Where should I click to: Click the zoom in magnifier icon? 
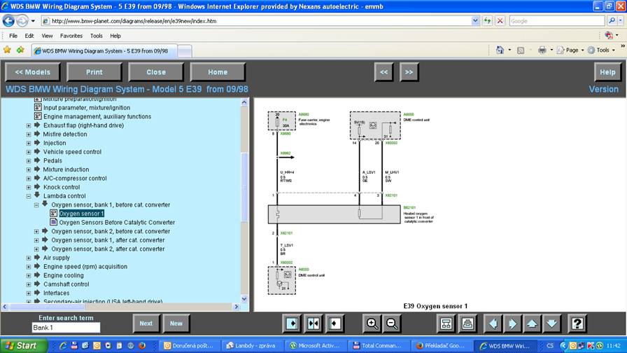[372, 324]
